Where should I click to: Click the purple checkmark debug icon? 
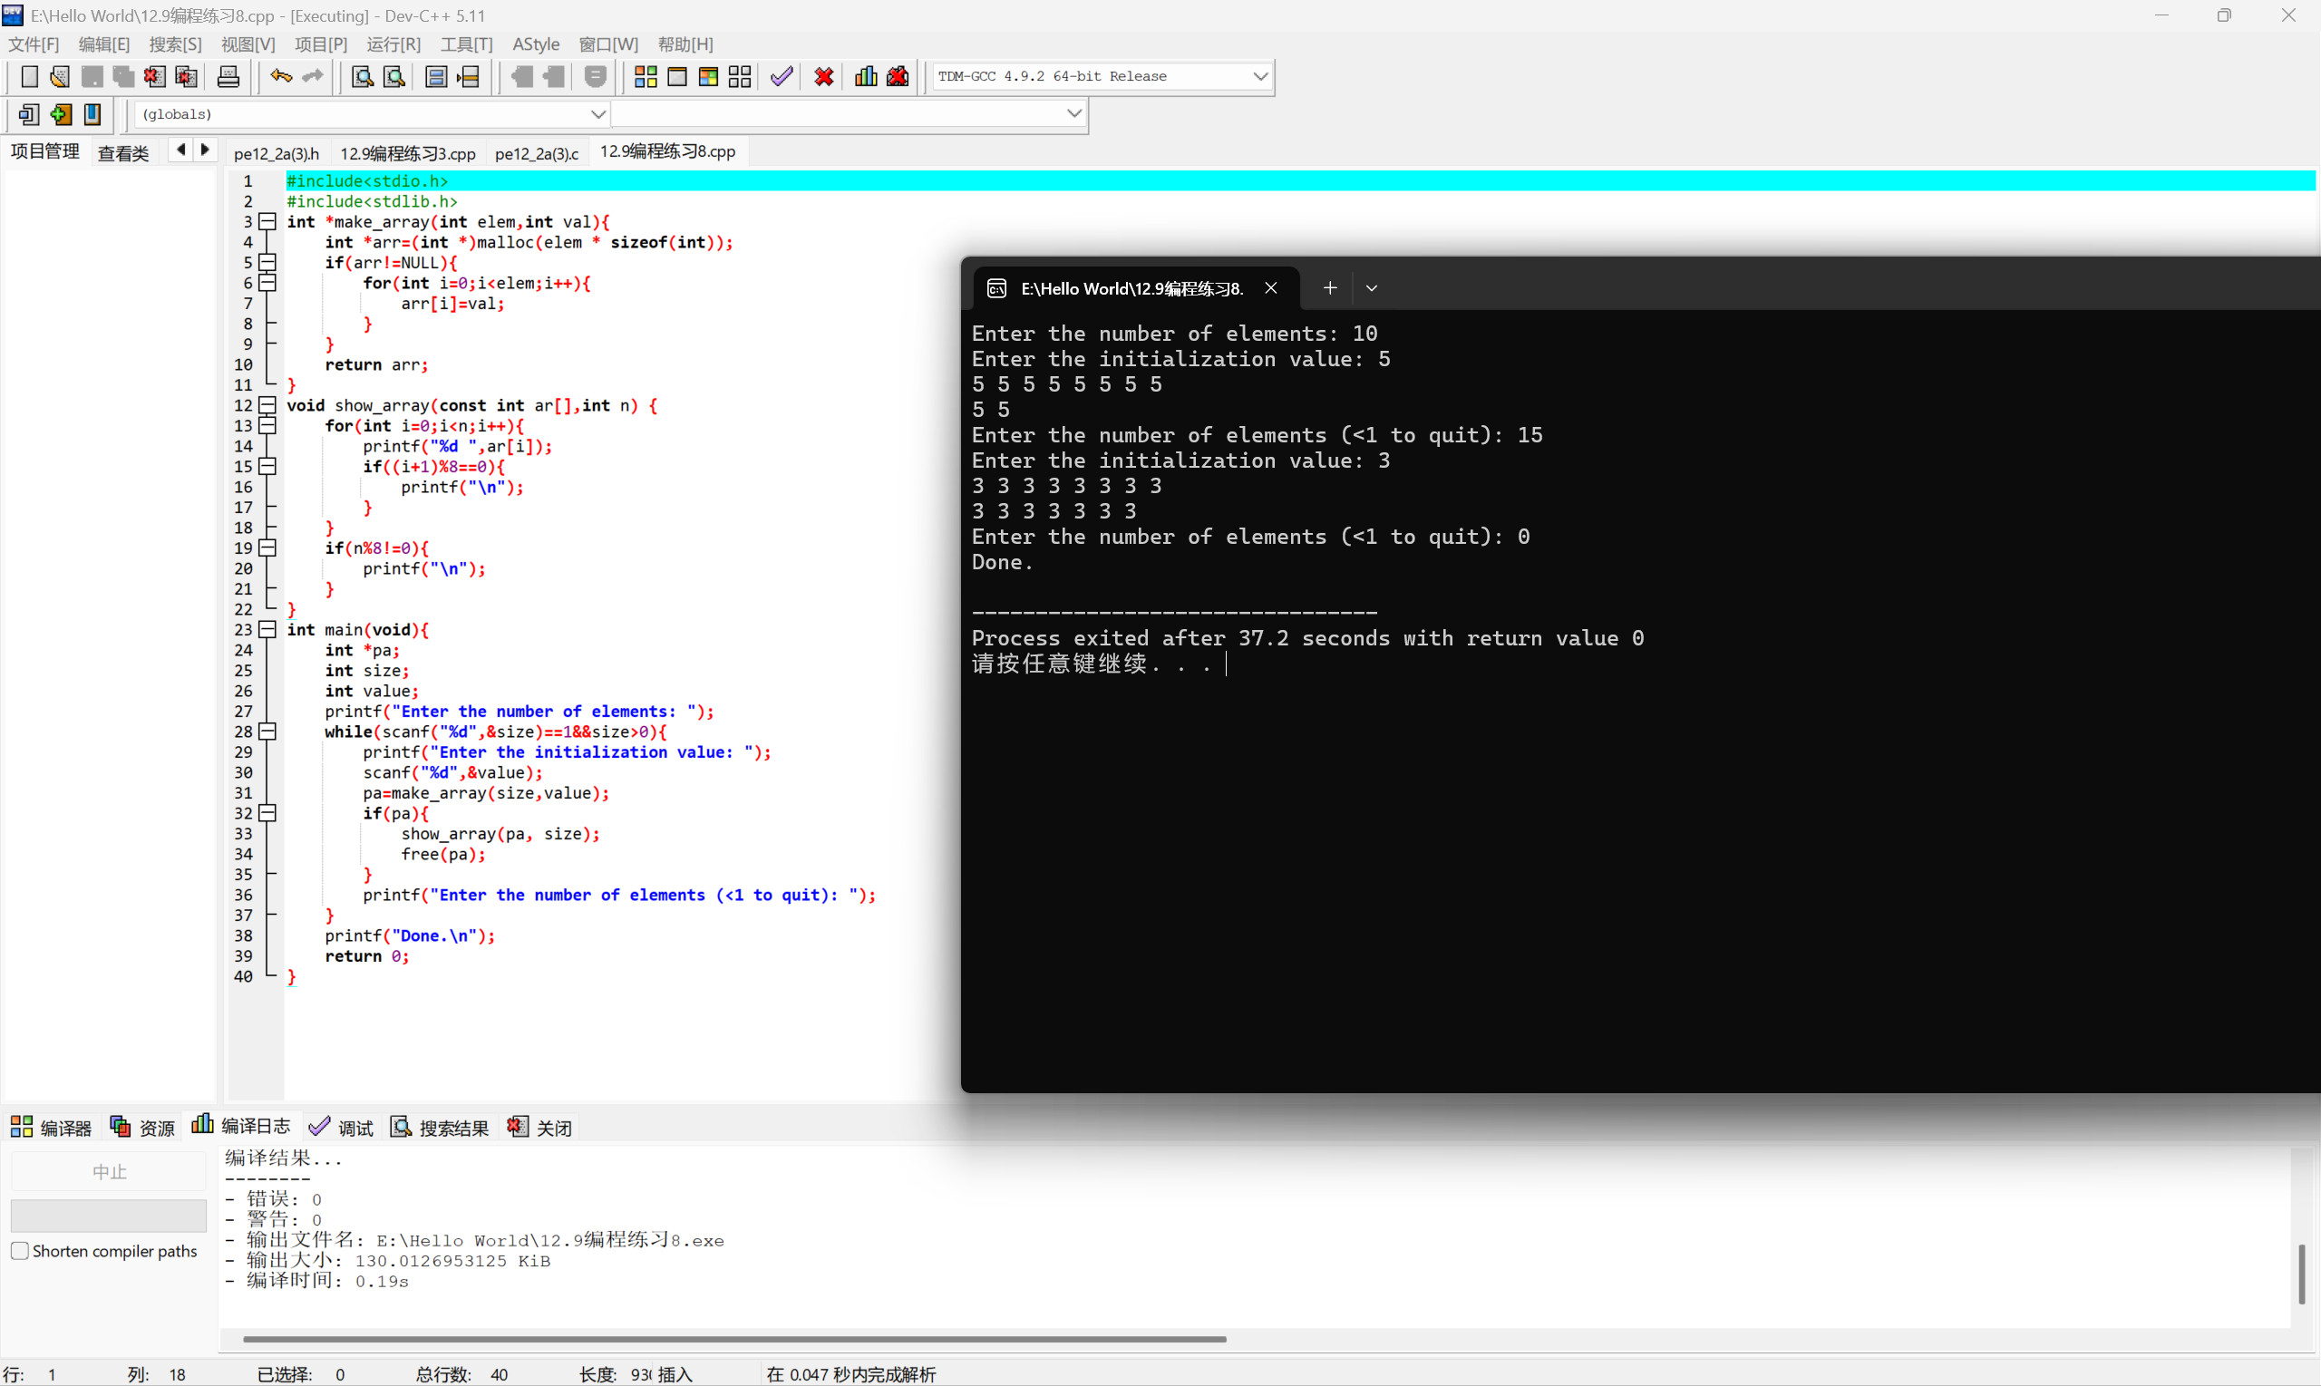[x=782, y=76]
